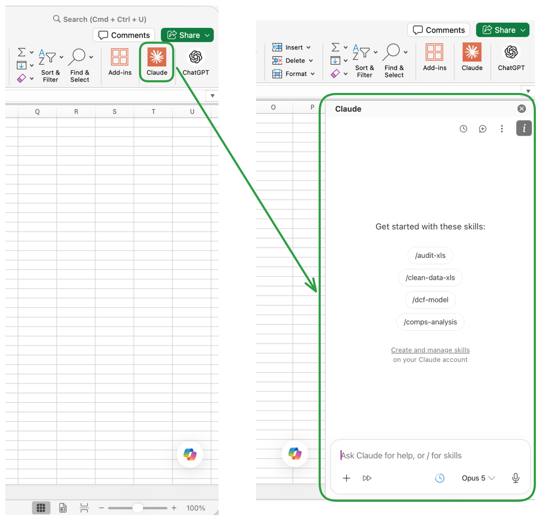Click the ChatGPT ribbon icon in right screenshot
The image size is (540, 520).
pos(511,56)
